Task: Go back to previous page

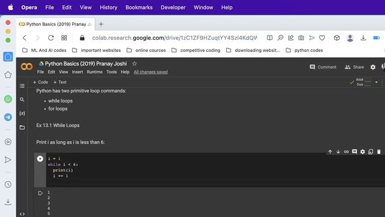Action: point(25,38)
